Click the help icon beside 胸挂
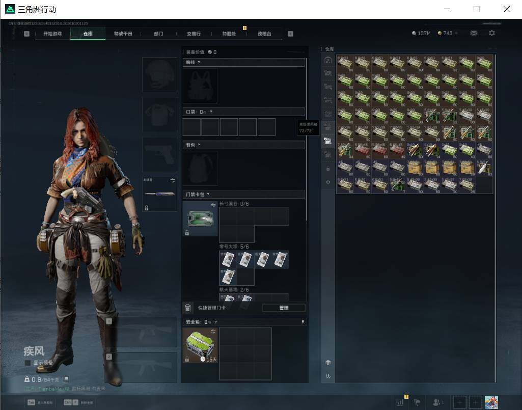 point(199,62)
